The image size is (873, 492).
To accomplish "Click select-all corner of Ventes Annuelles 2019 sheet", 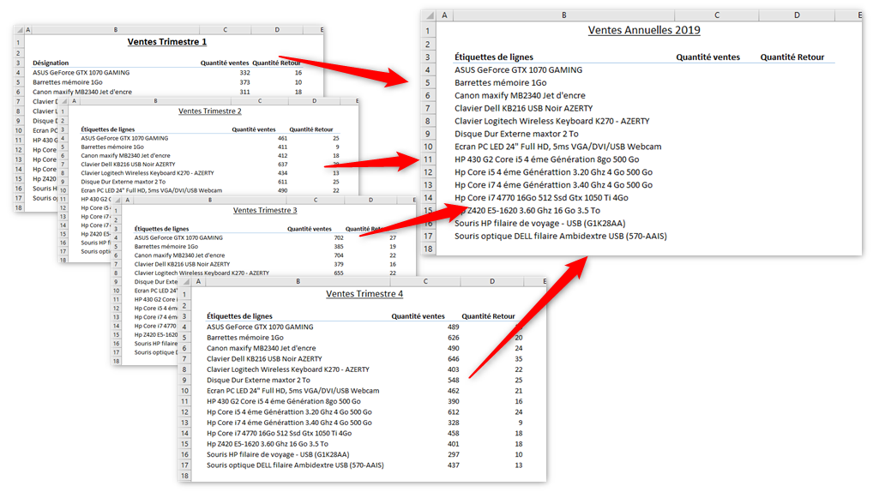I will tap(428, 15).
